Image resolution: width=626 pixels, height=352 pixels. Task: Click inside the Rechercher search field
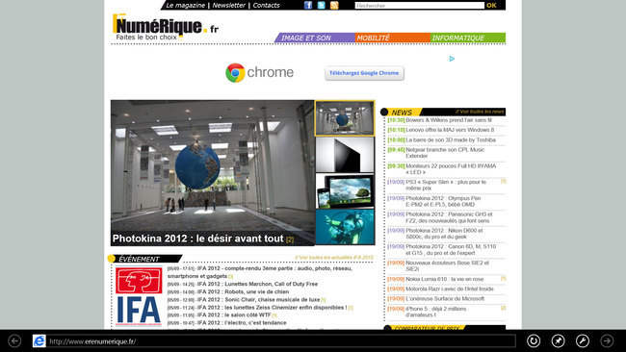tap(419, 5)
